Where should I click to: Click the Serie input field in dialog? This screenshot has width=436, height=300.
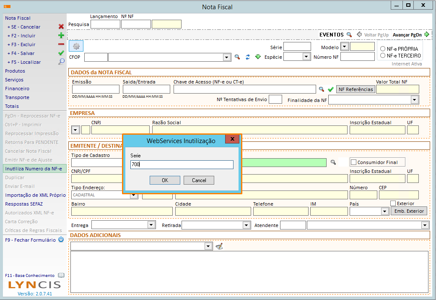(x=182, y=164)
